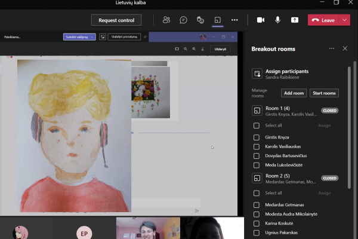Turn the camera on or off

pyautogui.click(x=261, y=20)
